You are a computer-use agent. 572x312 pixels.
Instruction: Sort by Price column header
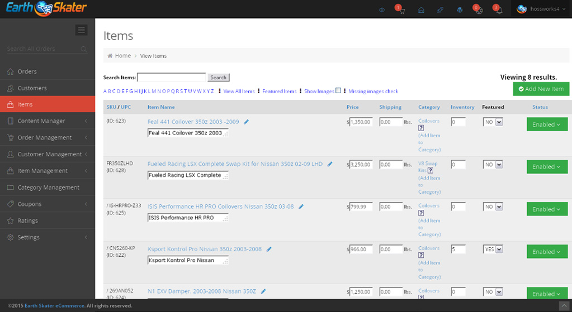tap(352, 107)
